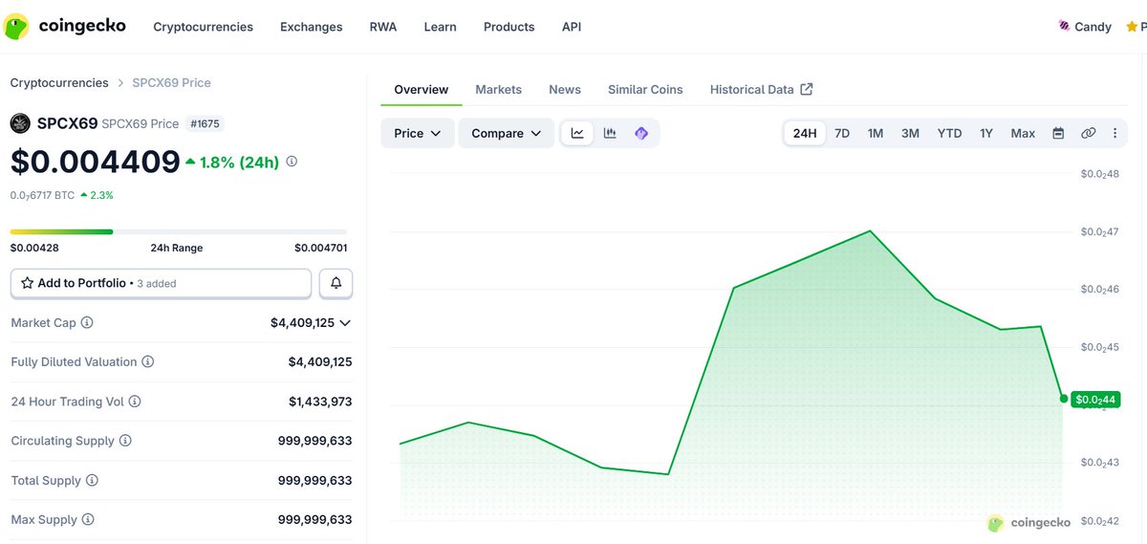
Task: Click the $1,433,973 trading volume value
Action: [320, 402]
